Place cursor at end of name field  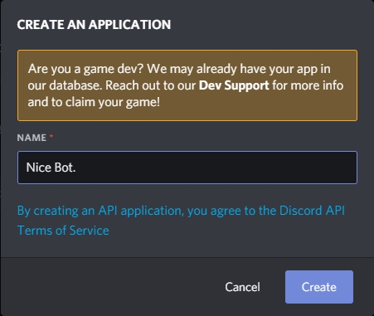pos(76,168)
